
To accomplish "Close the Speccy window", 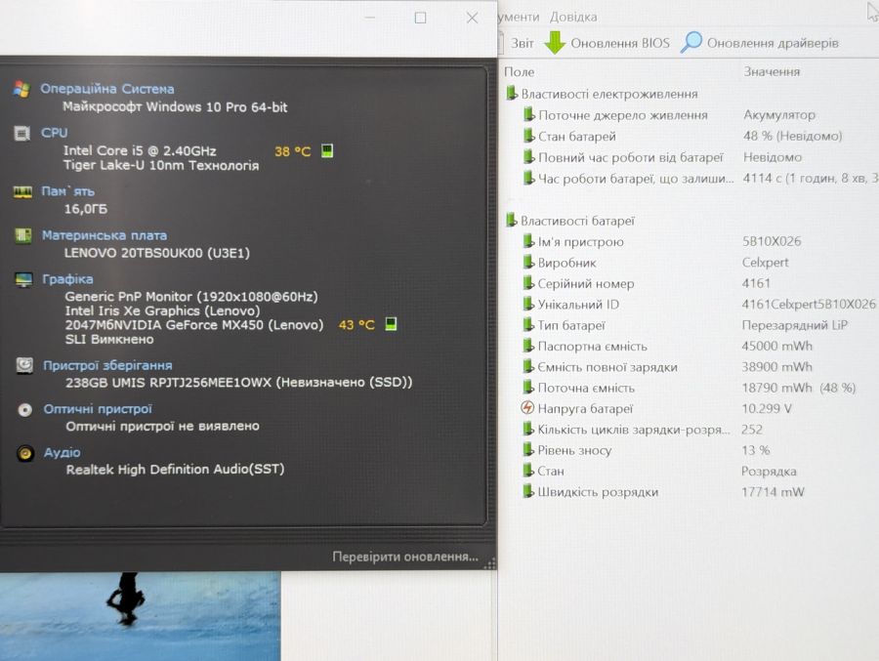I will tap(472, 18).
